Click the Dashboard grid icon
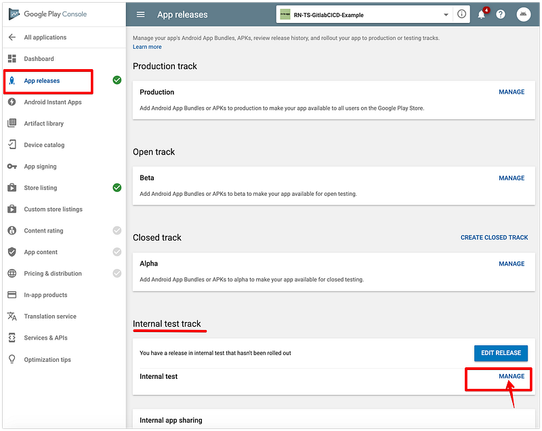This screenshot has height=431, width=542. 12,59
